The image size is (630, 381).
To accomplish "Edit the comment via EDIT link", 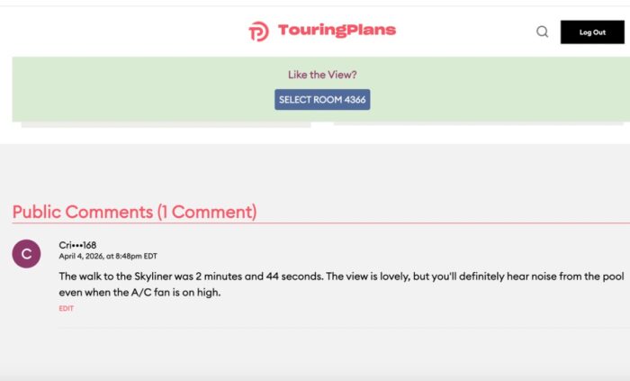I will 67,308.
